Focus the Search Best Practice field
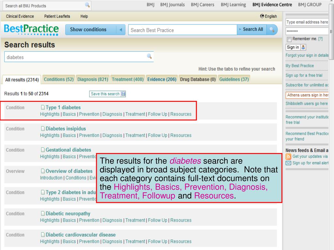This screenshot has height=250, width=334. click(x=183, y=30)
